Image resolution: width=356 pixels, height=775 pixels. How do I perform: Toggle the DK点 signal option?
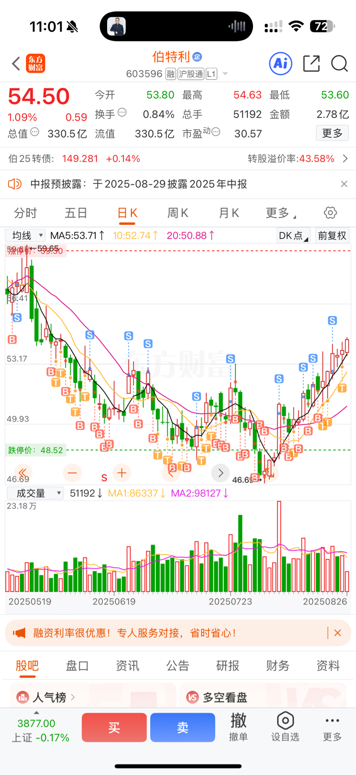293,235
